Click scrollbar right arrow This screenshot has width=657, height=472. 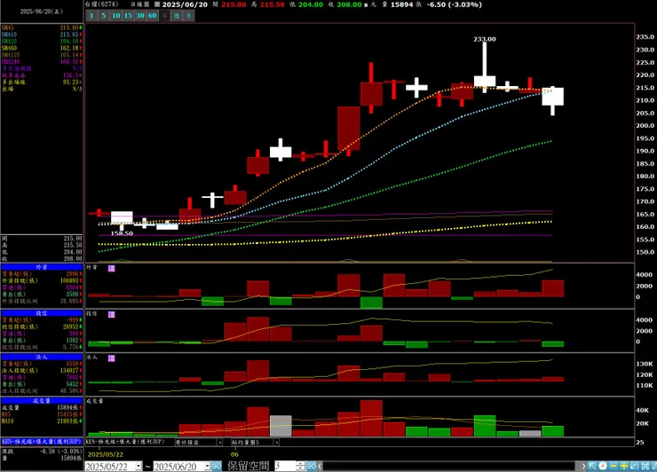pos(583,466)
